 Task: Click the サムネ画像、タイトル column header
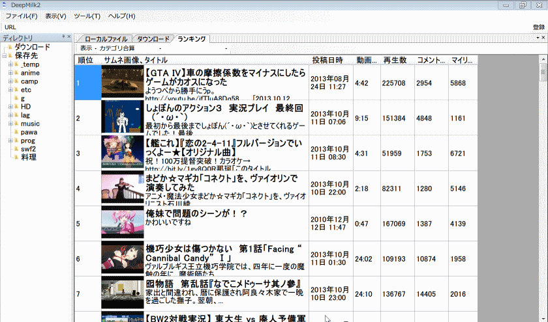(205, 60)
